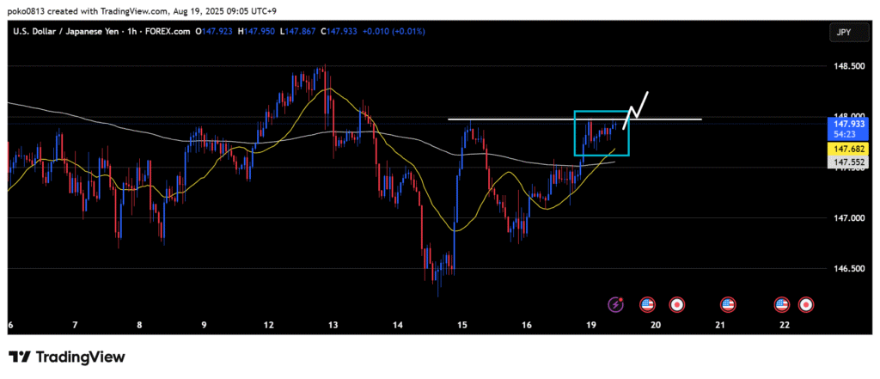Image resolution: width=880 pixels, height=379 pixels.
Task: Click the TradingView.com text in the header caption
Action: 140,10
